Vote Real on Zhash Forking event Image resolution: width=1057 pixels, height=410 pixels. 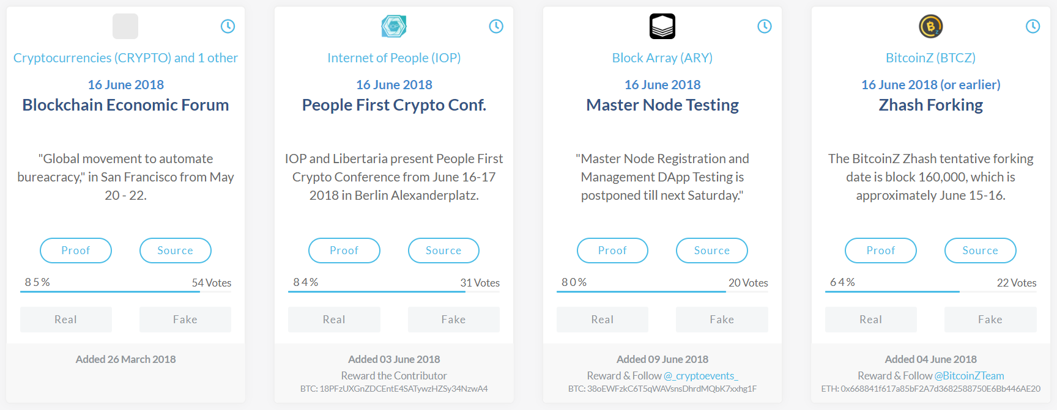point(870,320)
